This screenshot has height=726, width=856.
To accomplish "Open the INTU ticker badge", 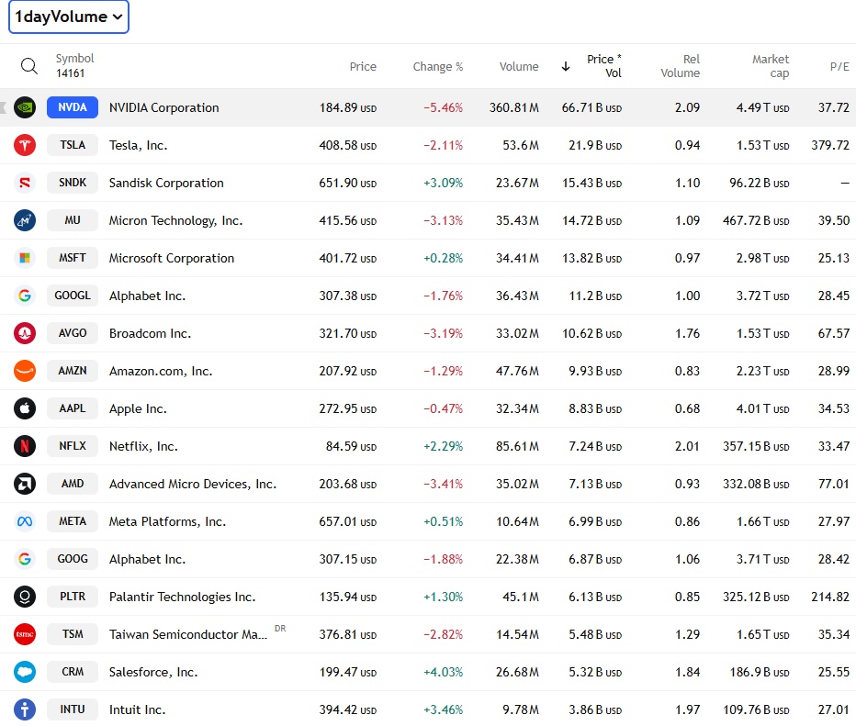I will point(73,709).
